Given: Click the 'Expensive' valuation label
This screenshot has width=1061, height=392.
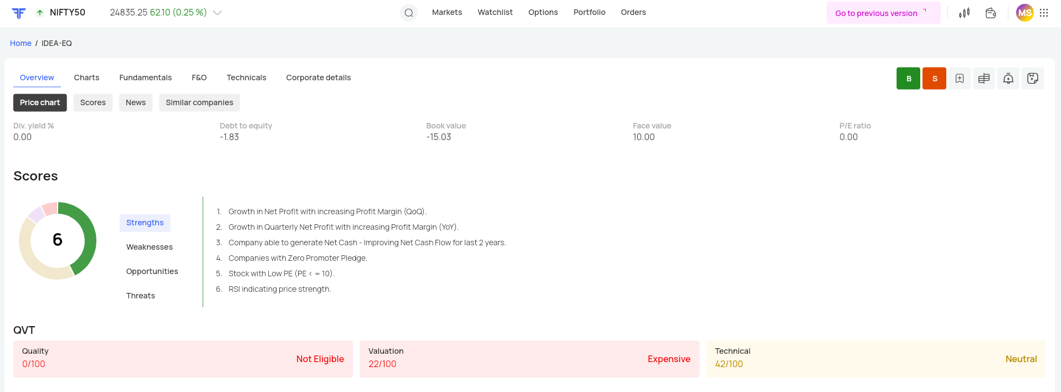Looking at the screenshot, I should pos(669,359).
